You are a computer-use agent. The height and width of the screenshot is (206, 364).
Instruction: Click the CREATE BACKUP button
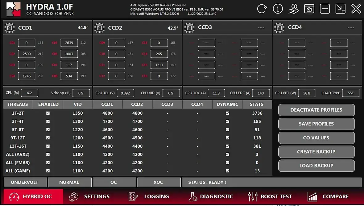pyautogui.click(x=316, y=152)
